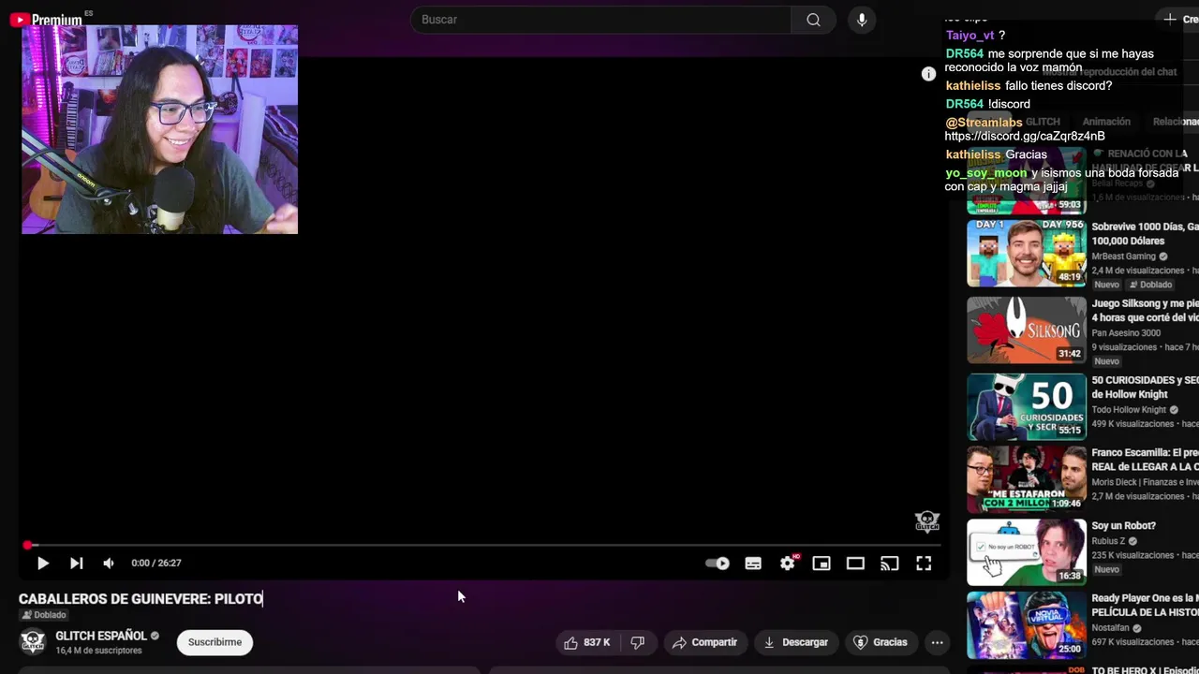Viewport: 1199px width, 674px height.
Task: Click chat username yo_soy_moon
Action: (986, 173)
